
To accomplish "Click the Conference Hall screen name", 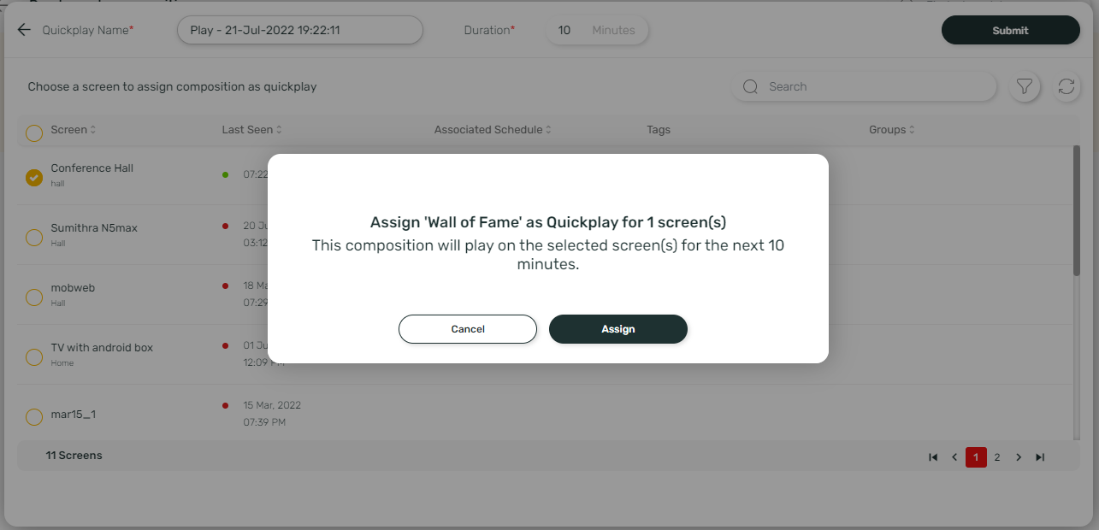I will coord(92,168).
